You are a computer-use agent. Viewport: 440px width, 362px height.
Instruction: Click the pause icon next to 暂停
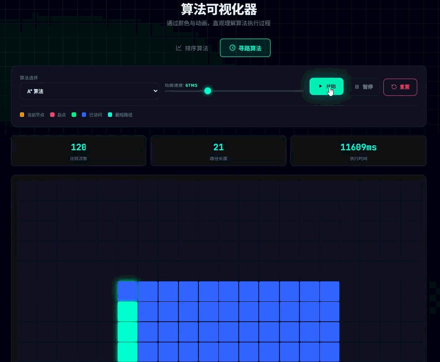pyautogui.click(x=357, y=87)
